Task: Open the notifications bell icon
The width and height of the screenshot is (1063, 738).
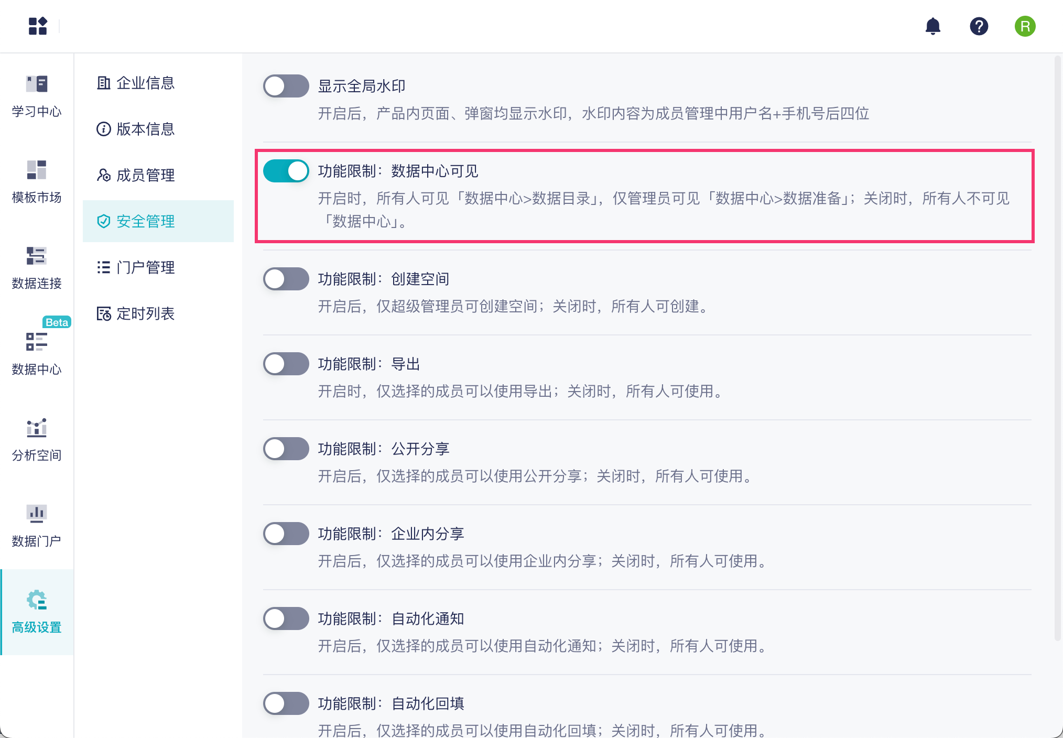Action: point(932,26)
